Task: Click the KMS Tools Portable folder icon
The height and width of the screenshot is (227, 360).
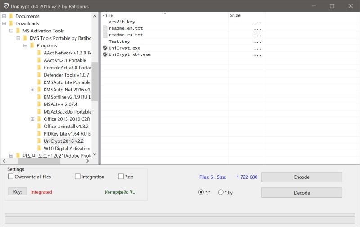Action: [25, 38]
